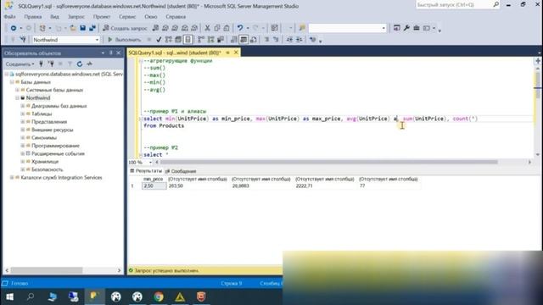This screenshot has width=543, height=305.
Task: Click the Toolbox briefcase icon
Action: (x=417, y=28)
